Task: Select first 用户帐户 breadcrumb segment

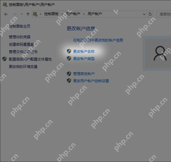Action: coord(73,14)
